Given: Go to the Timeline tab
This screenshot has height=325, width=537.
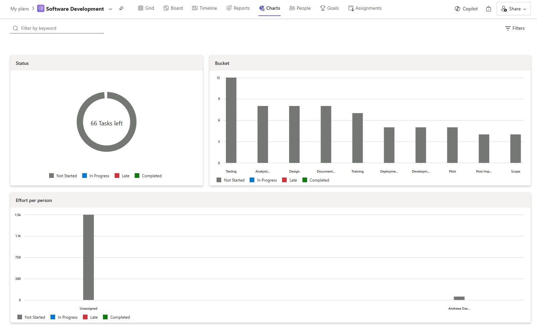Looking at the screenshot, I should tap(205, 8).
